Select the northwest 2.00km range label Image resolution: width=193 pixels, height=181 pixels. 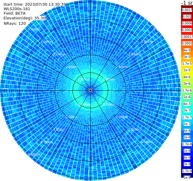click(x=72, y=67)
